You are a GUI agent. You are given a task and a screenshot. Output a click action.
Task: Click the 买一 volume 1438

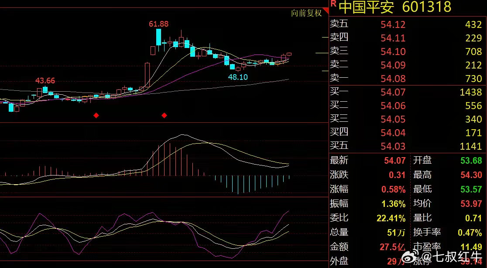click(471, 92)
